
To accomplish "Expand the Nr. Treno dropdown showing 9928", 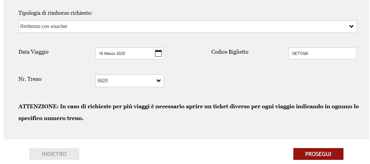I will (130, 81).
